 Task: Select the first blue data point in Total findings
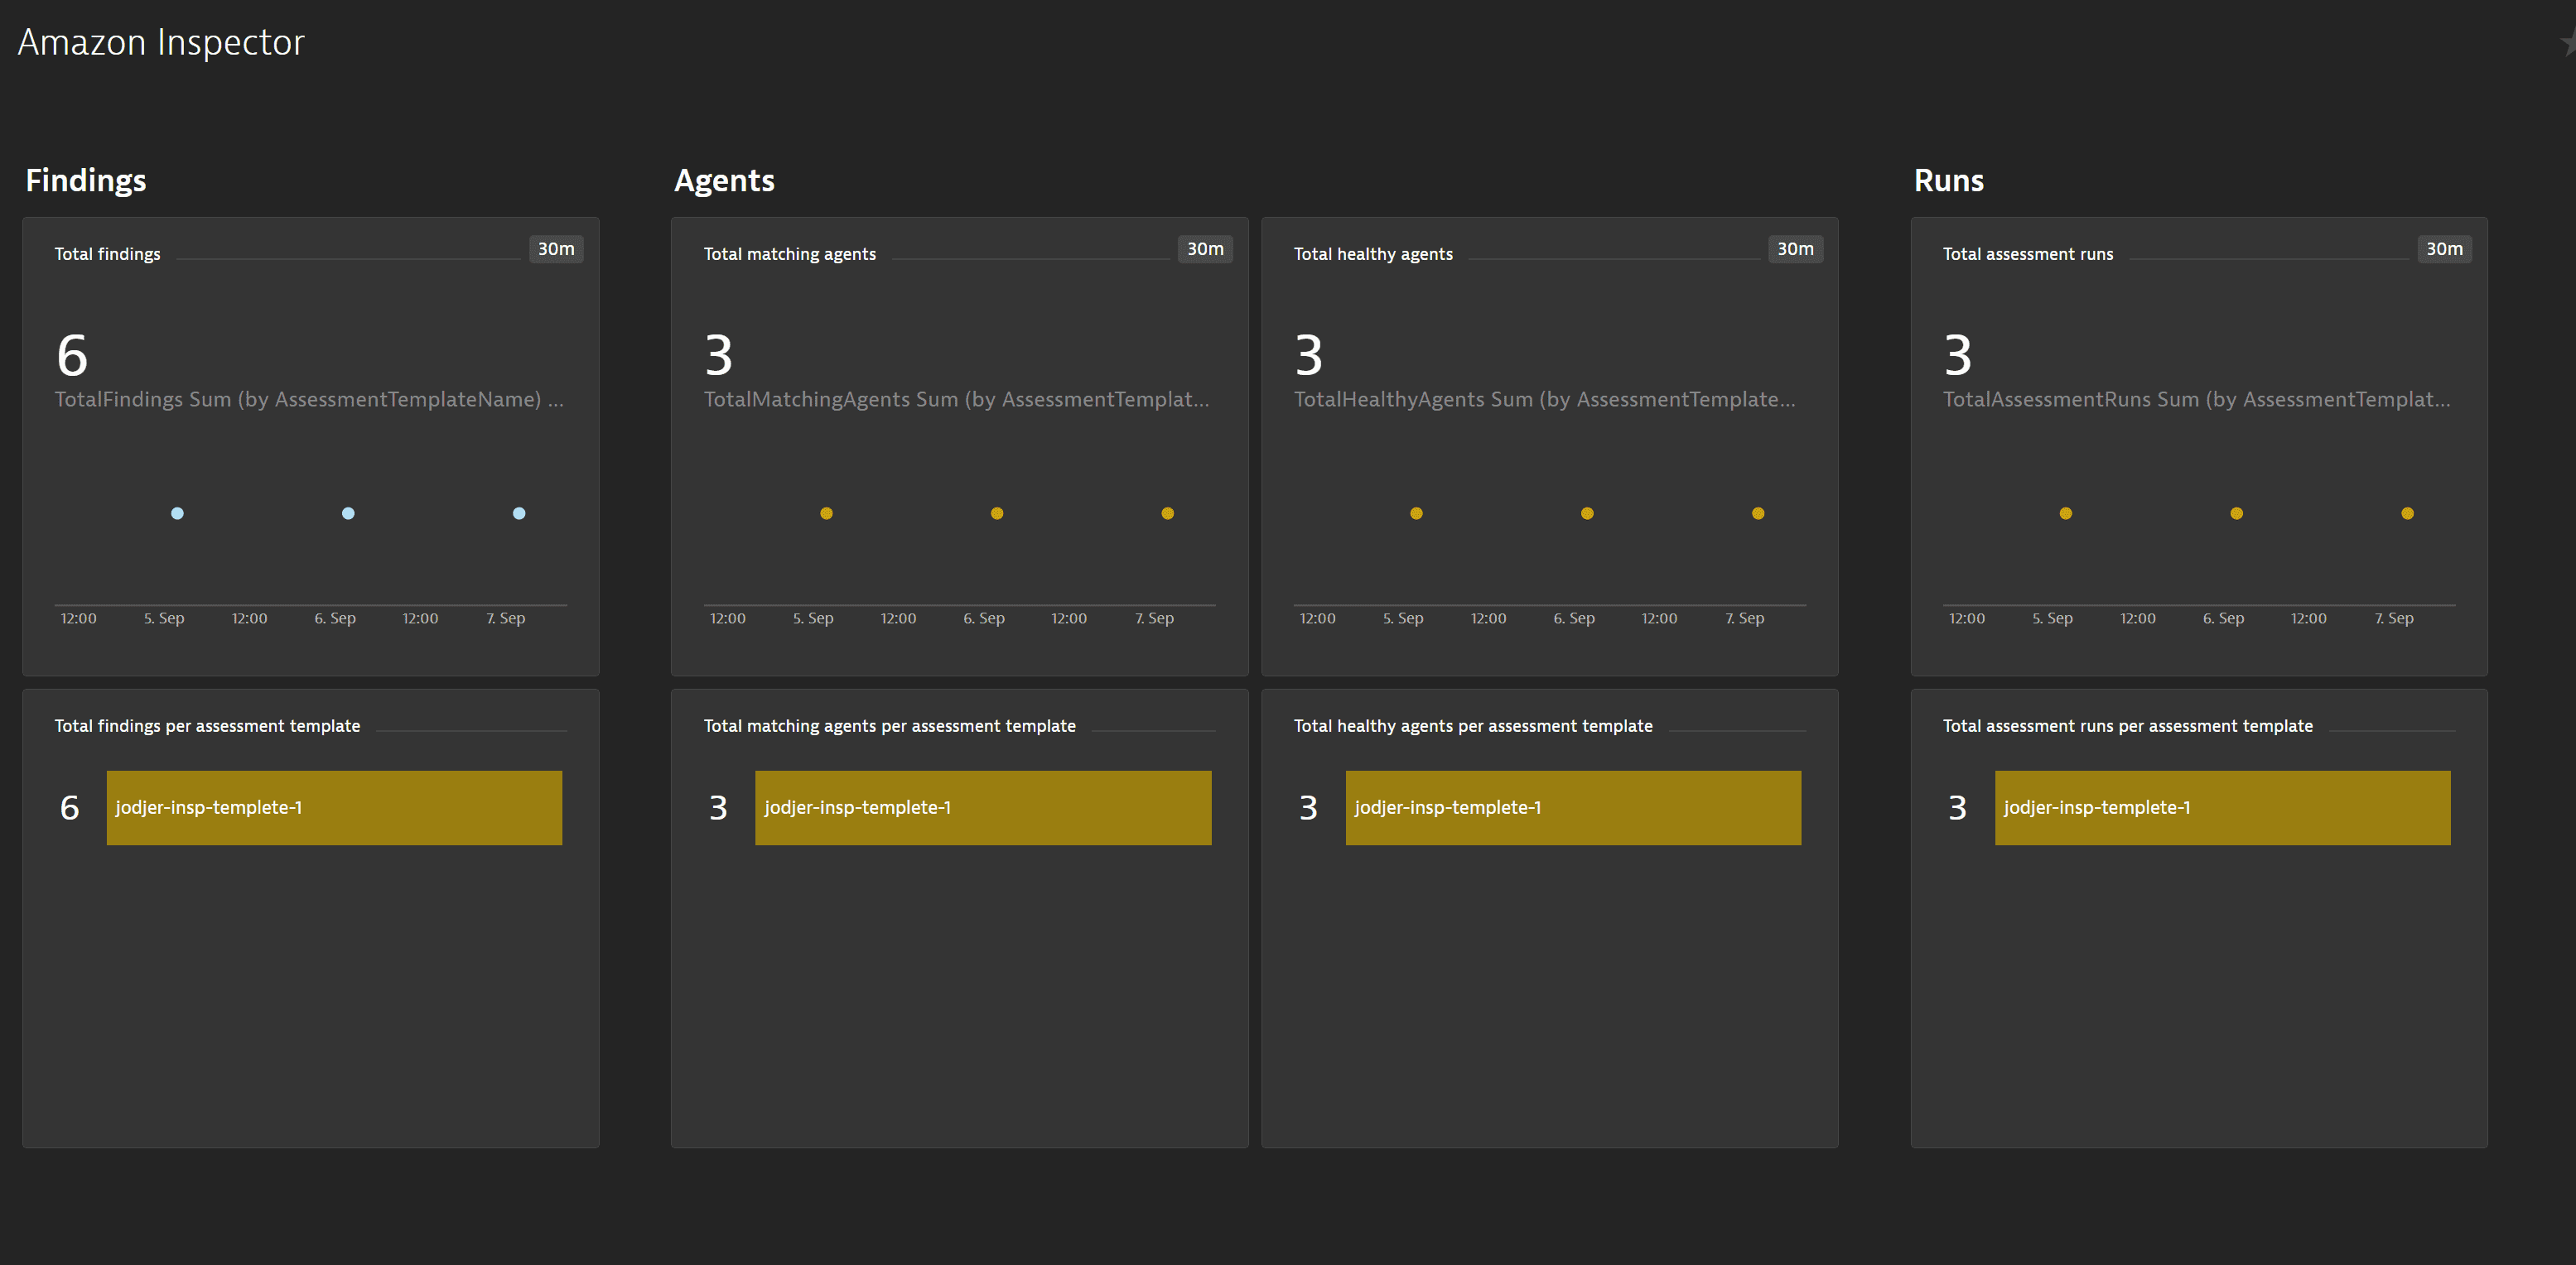[x=177, y=513]
